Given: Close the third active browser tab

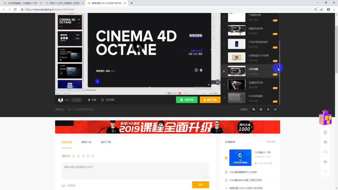Looking at the screenshot, I should tap(125, 3).
